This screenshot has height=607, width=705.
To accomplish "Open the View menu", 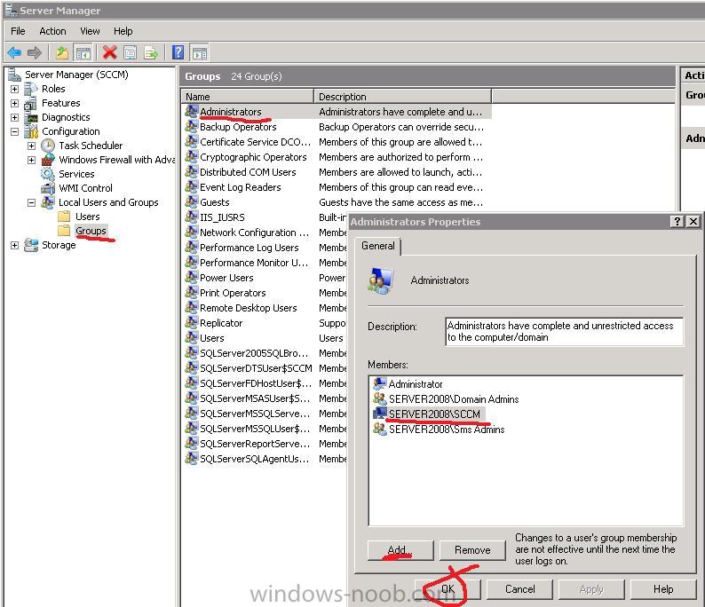I will [x=90, y=31].
